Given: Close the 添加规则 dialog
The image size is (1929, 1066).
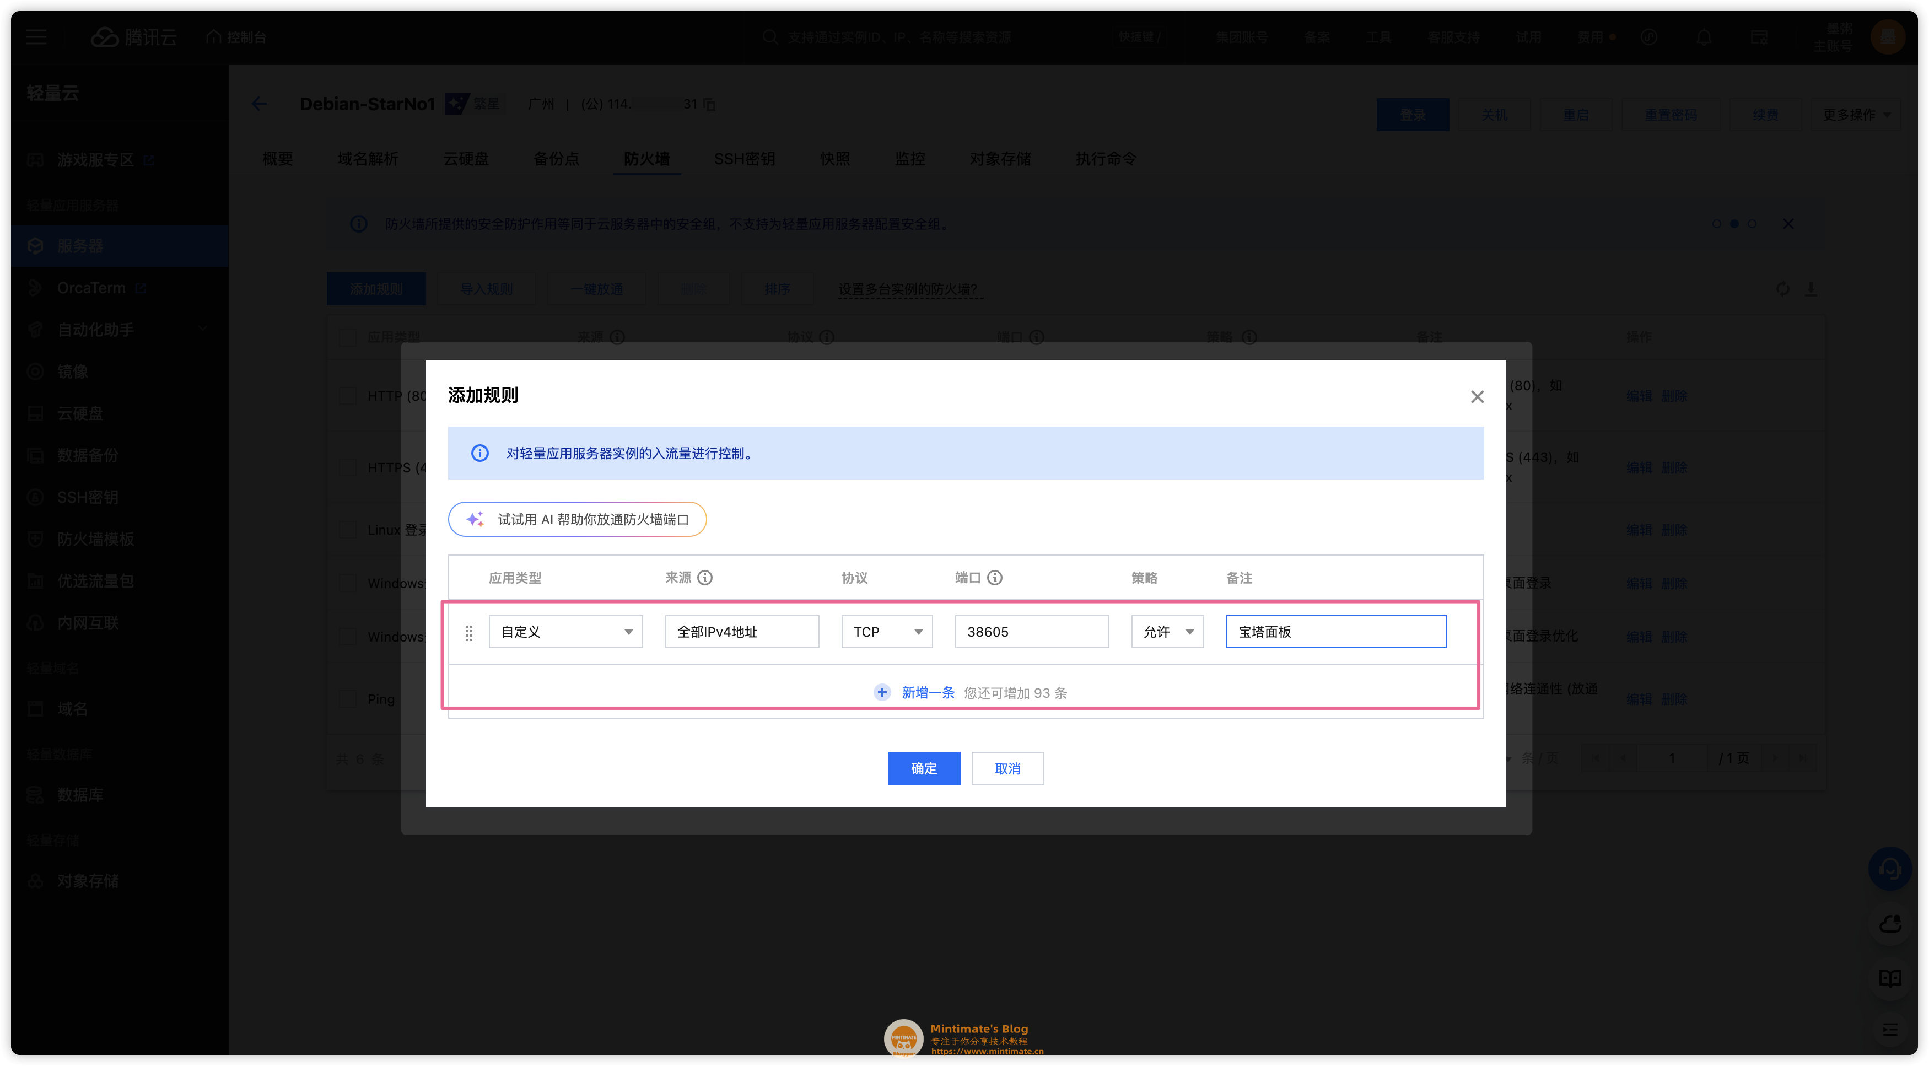Looking at the screenshot, I should click(1477, 396).
